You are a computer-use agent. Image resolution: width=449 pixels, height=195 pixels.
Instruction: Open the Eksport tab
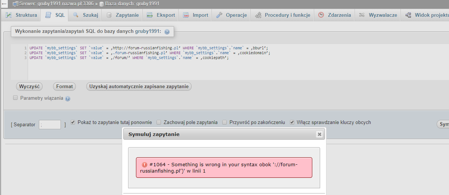(x=161, y=15)
